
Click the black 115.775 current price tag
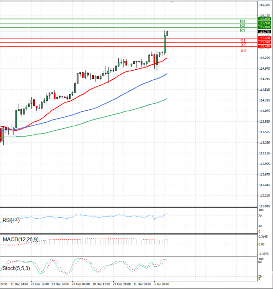[264, 31]
